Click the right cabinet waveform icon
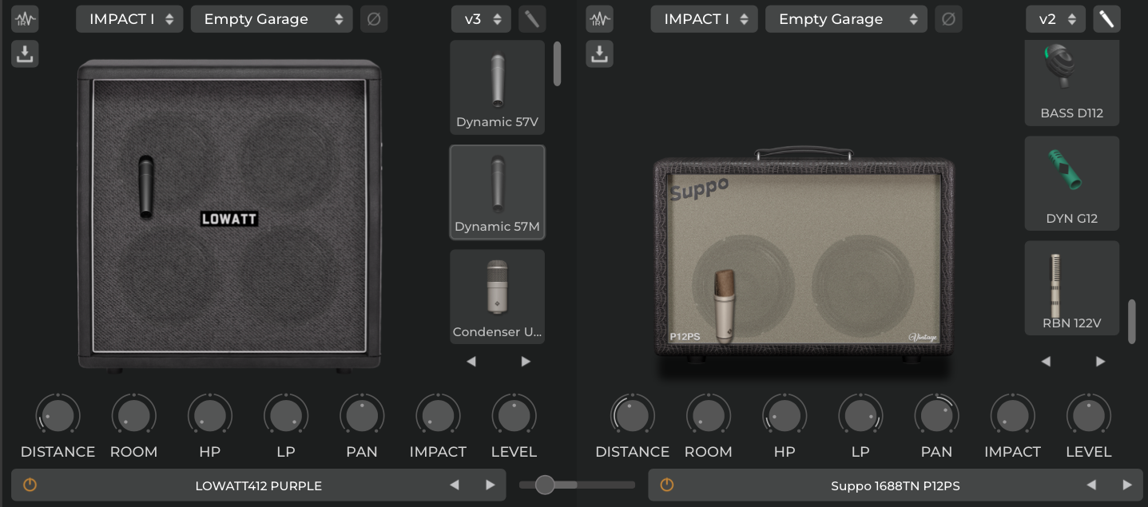The width and height of the screenshot is (1148, 507). tap(599, 19)
